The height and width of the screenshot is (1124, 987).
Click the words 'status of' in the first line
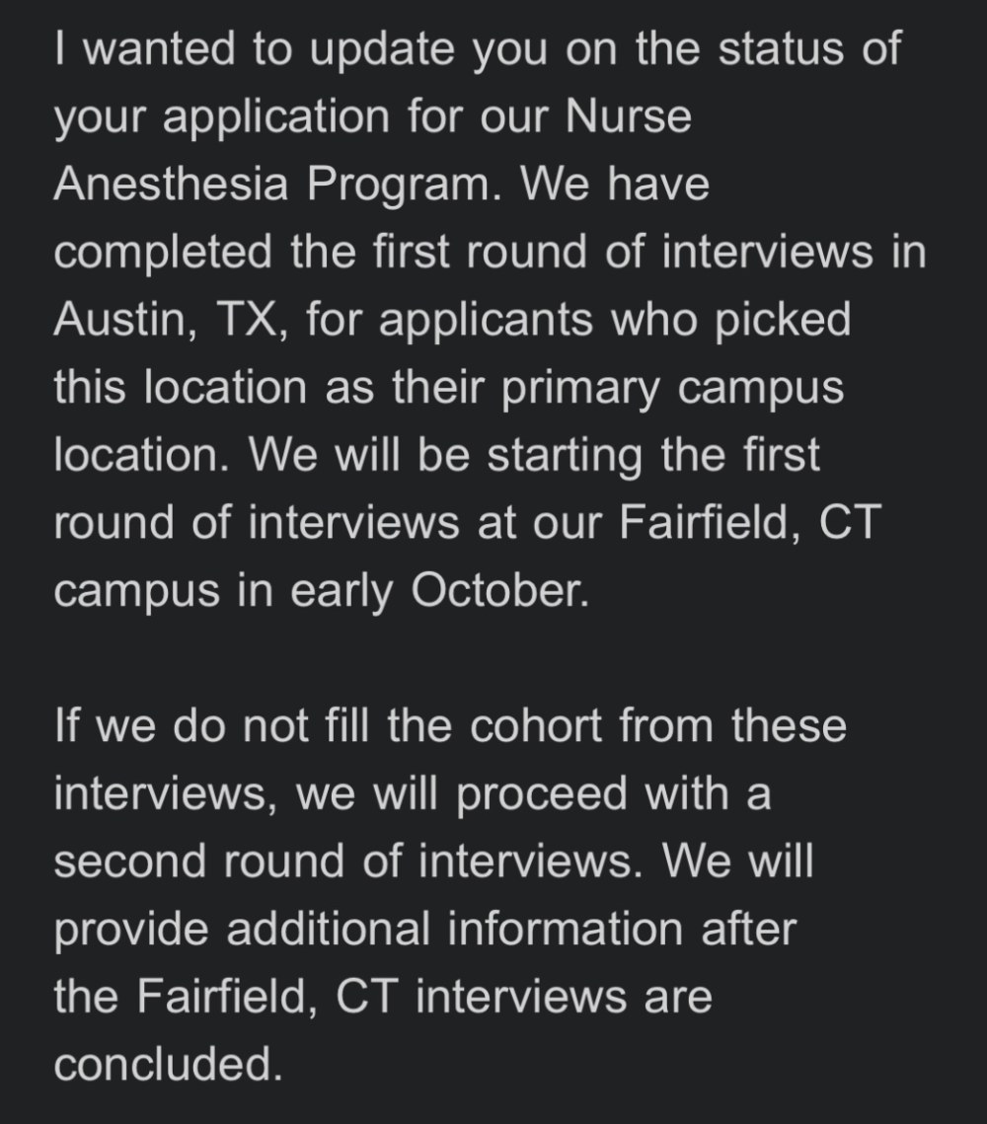pyautogui.click(x=809, y=48)
